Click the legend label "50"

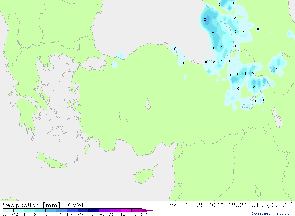click(x=144, y=214)
